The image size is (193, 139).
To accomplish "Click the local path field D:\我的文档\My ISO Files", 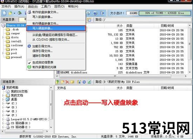I will [147, 82].
